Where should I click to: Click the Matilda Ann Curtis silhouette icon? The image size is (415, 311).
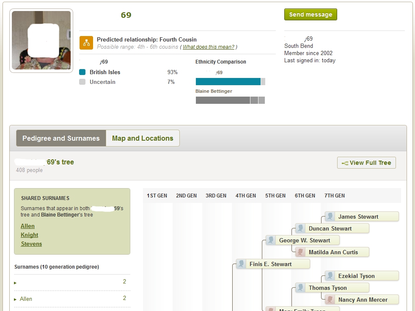[x=300, y=252]
